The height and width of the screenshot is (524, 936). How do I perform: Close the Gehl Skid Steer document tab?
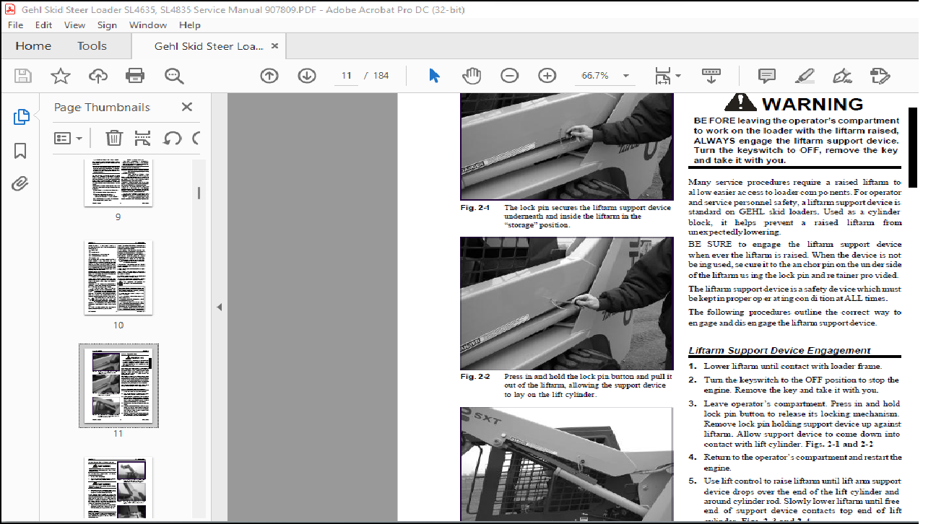coord(274,46)
